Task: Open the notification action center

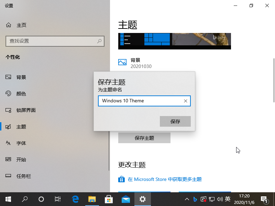Action: 264,199
